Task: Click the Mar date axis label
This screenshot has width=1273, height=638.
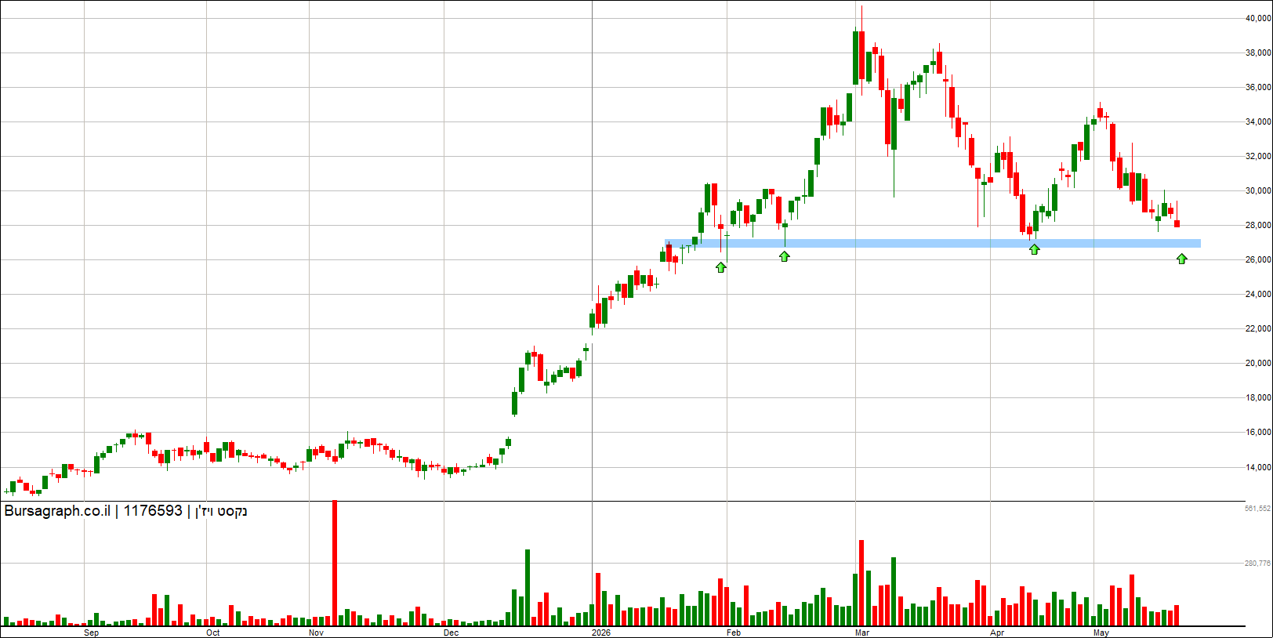Action: pos(862,633)
